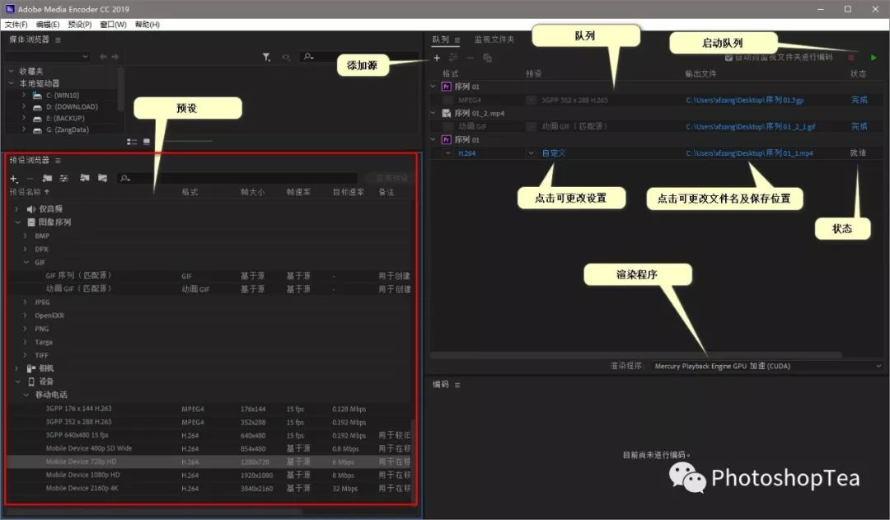The image size is (890, 520).
Task: Collapse the 序列 01_2.mp4 queue item
Action: 433,113
